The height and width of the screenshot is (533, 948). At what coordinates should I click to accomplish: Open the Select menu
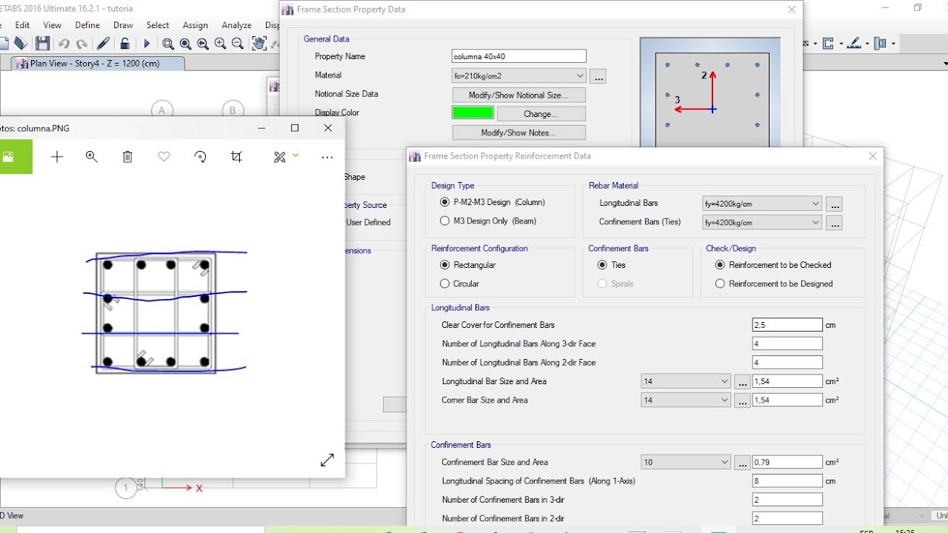point(158,25)
